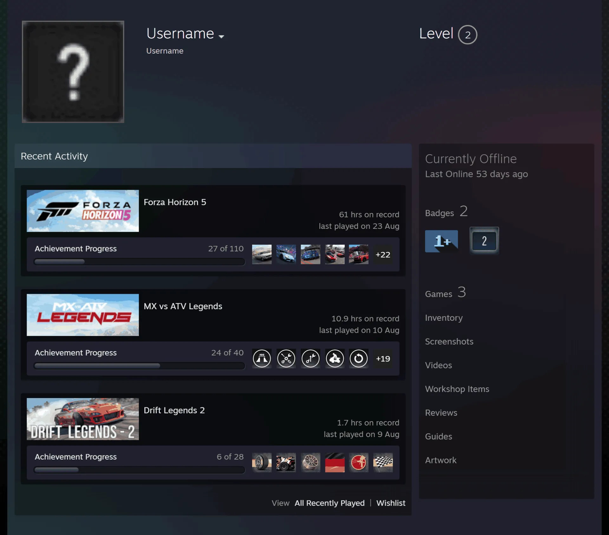
Task: Click the Drift Legends 2 title link
Action: click(x=174, y=410)
